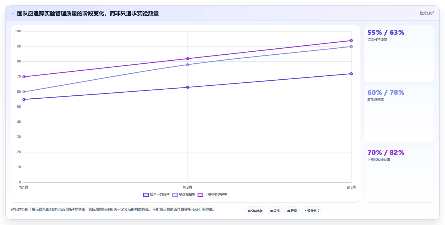Click the 进度 tag
Image resolution: width=445 pixels, height=225 pixels.
click(x=292, y=211)
